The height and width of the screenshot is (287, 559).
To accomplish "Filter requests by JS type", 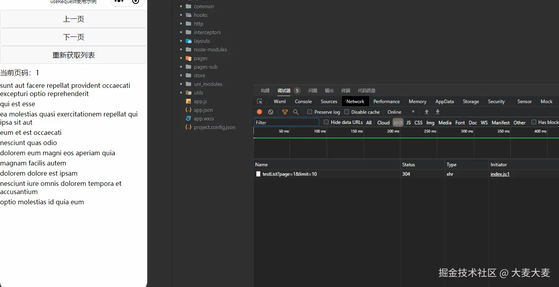I will (408, 122).
